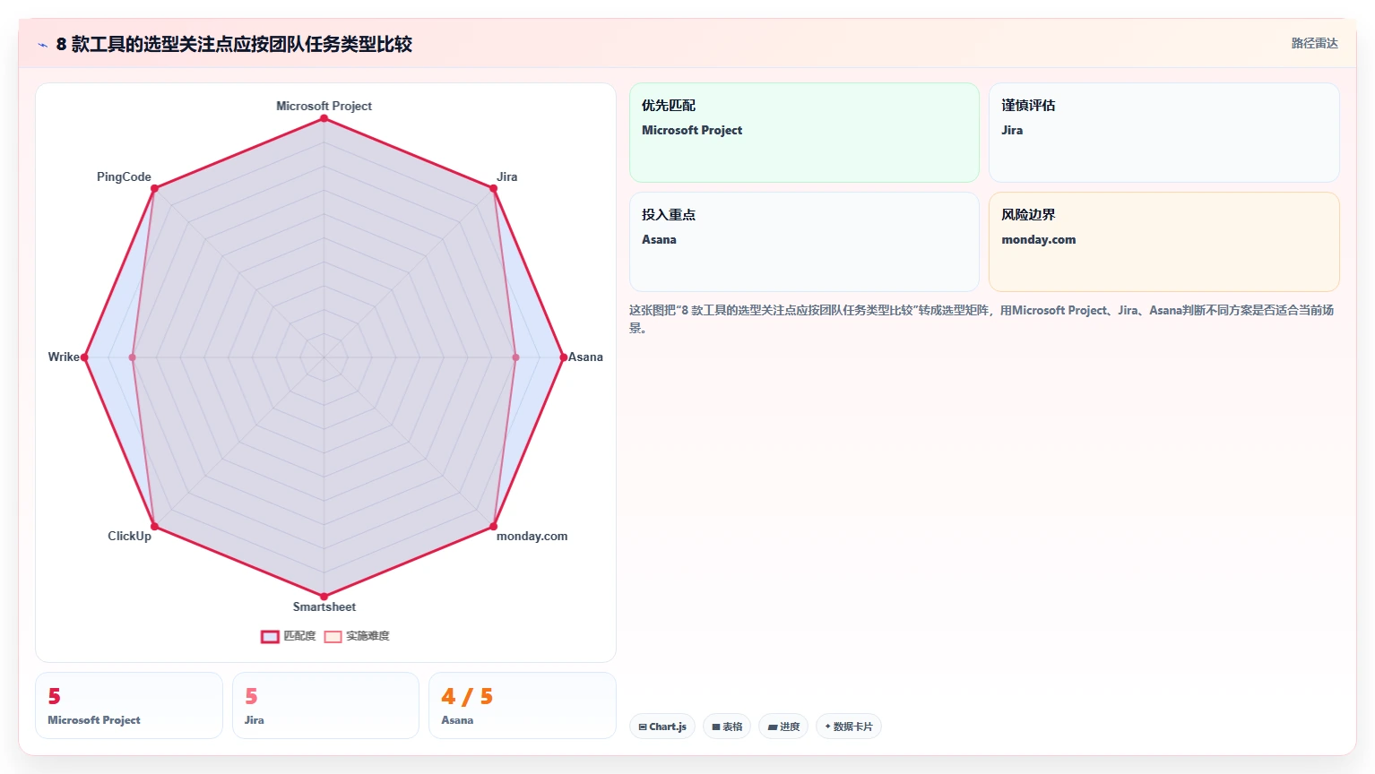Click the heading 8 款工具的选型关注点
The height and width of the screenshot is (774, 1375).
click(234, 44)
